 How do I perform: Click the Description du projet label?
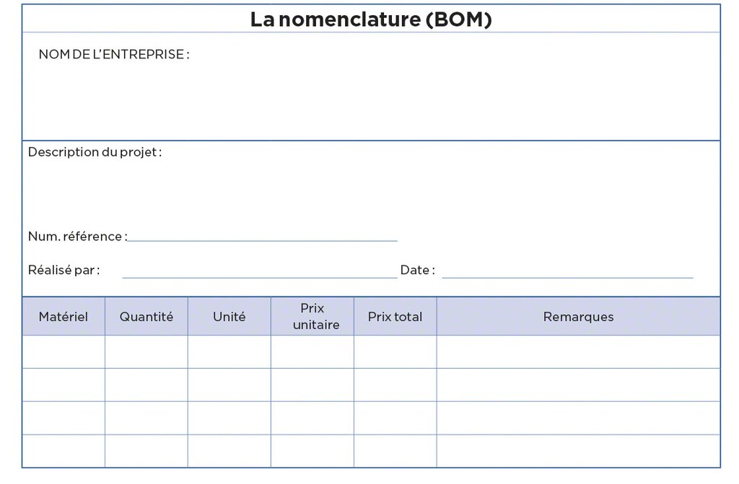coord(95,152)
